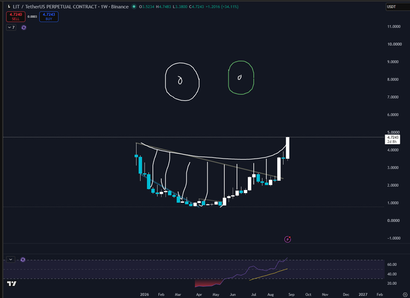The image size is (410, 298).
Task: Open the USDT currency selector
Action: (x=397, y=7)
